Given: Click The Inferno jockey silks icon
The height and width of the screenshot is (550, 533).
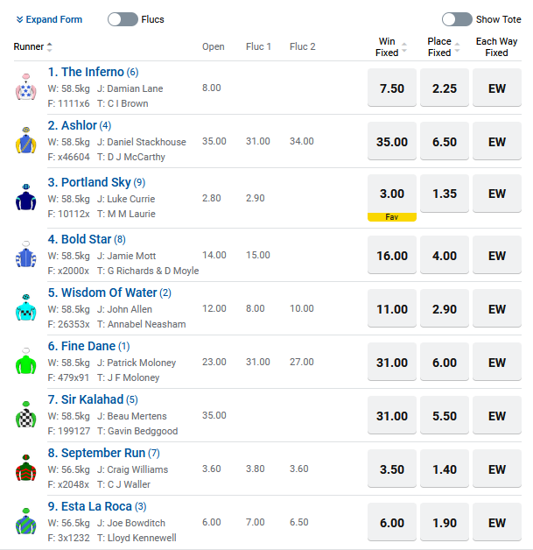Looking at the screenshot, I should (x=25, y=88).
